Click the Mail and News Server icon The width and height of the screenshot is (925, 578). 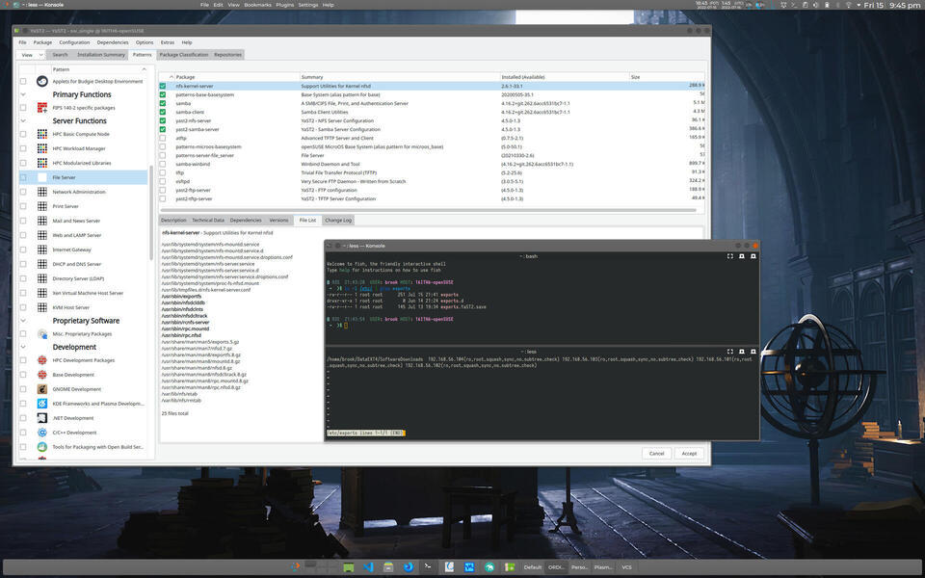pyautogui.click(x=41, y=221)
